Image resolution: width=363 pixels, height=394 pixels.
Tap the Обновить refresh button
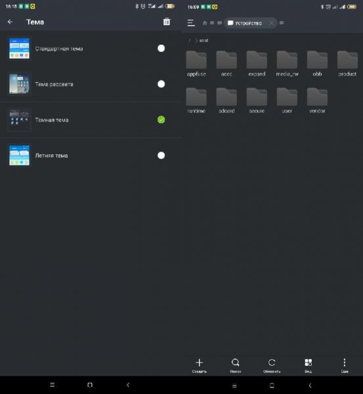(272, 365)
